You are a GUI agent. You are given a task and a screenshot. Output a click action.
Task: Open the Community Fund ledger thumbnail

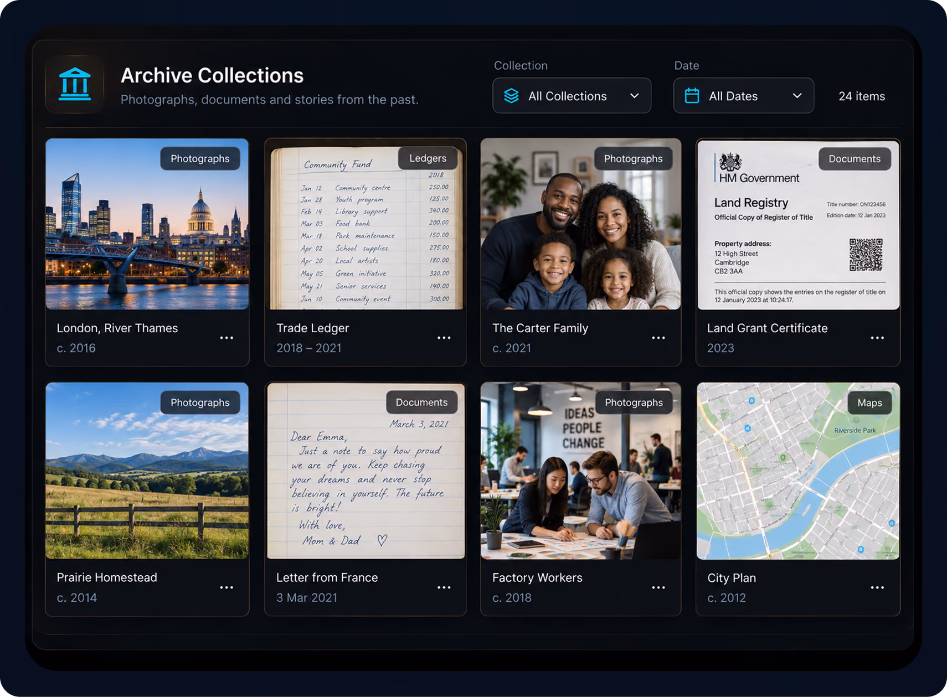point(366,224)
